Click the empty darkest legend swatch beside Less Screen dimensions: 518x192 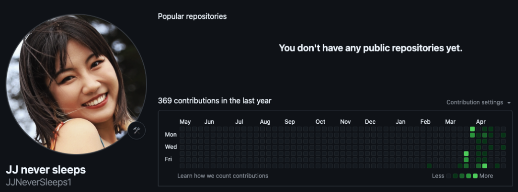[449, 176]
